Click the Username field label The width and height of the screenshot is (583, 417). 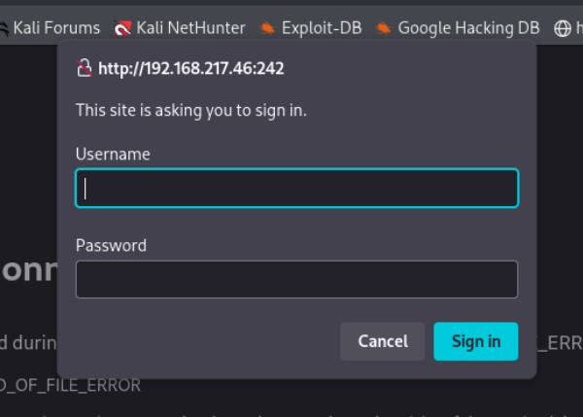113,154
